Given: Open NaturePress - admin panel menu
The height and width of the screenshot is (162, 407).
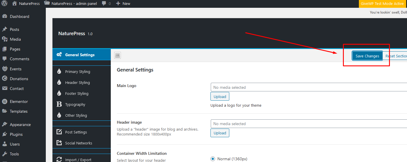Looking at the screenshot, I should (x=70, y=3).
